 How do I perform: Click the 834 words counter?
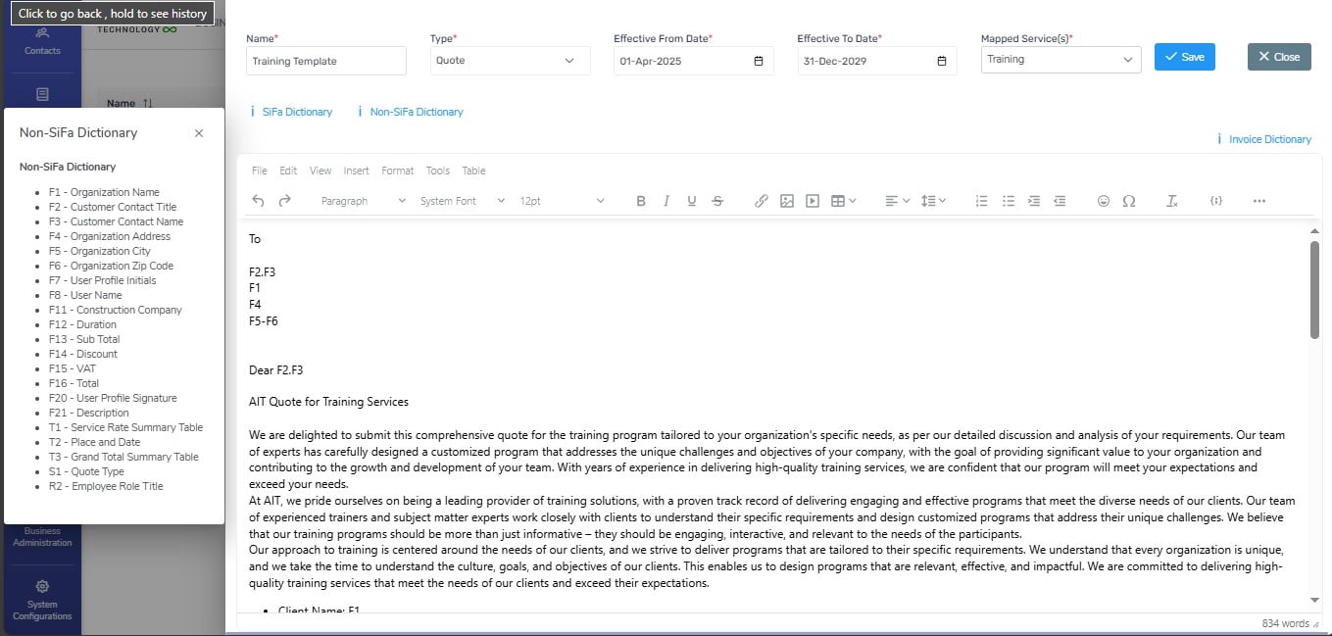(x=1285, y=623)
